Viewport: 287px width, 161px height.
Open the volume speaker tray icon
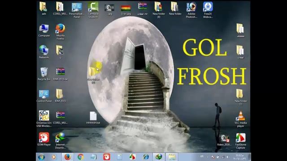click(x=228, y=157)
